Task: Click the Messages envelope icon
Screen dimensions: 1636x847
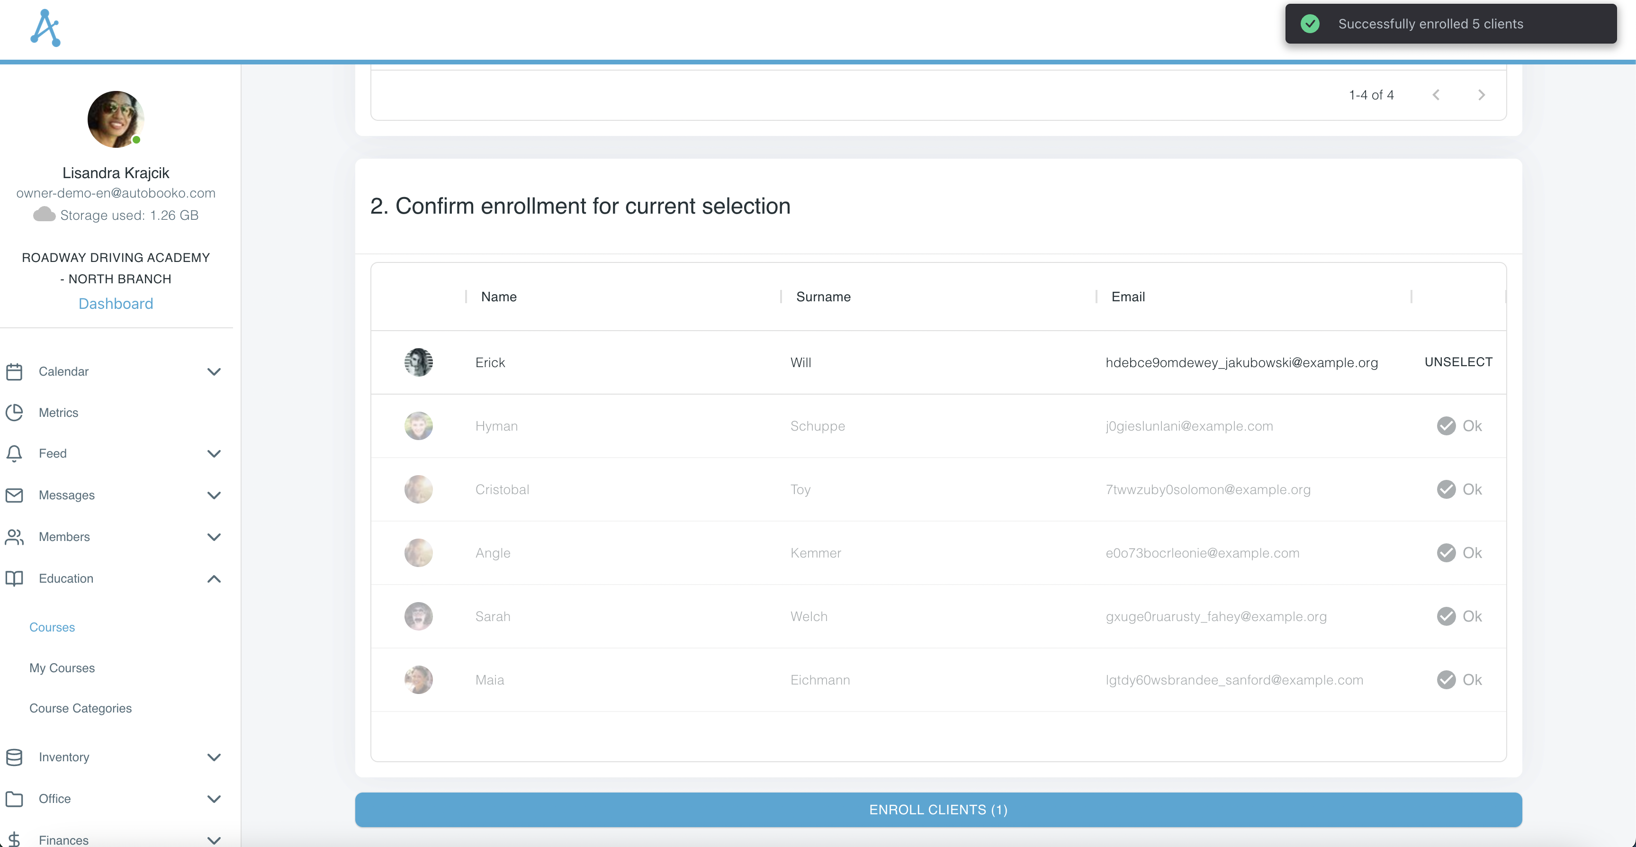Action: coord(14,495)
